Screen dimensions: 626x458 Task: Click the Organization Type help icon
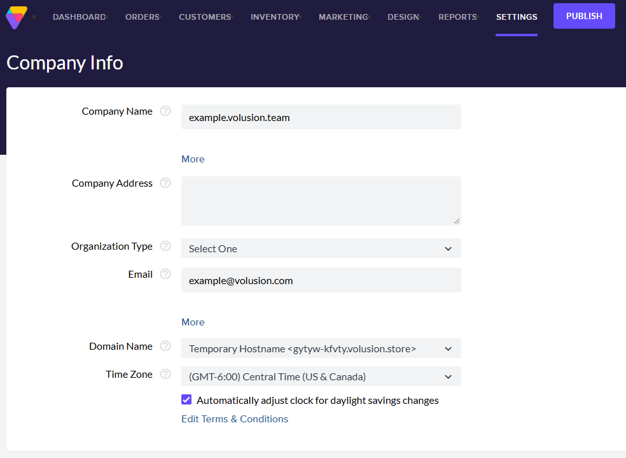pos(165,246)
